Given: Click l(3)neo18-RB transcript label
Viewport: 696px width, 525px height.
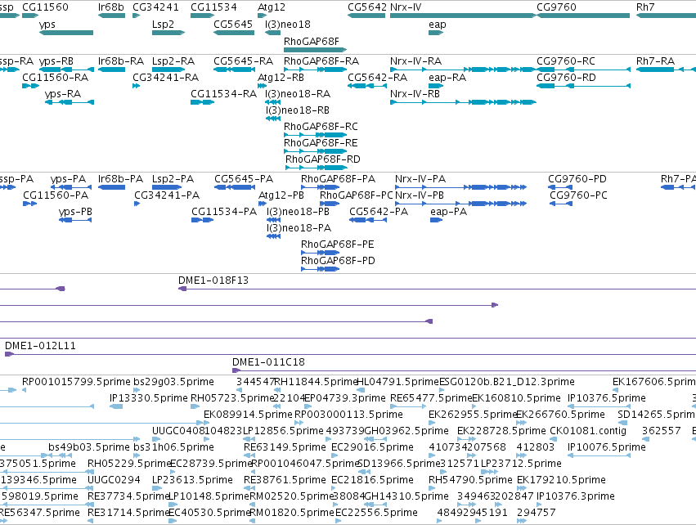Looking at the screenshot, I should 298,110.
